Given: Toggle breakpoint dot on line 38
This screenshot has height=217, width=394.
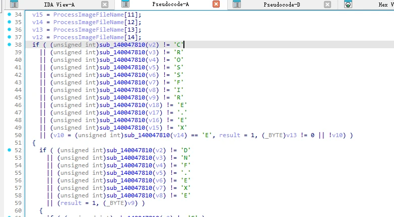Looking at the screenshot, I should coord(9,44).
